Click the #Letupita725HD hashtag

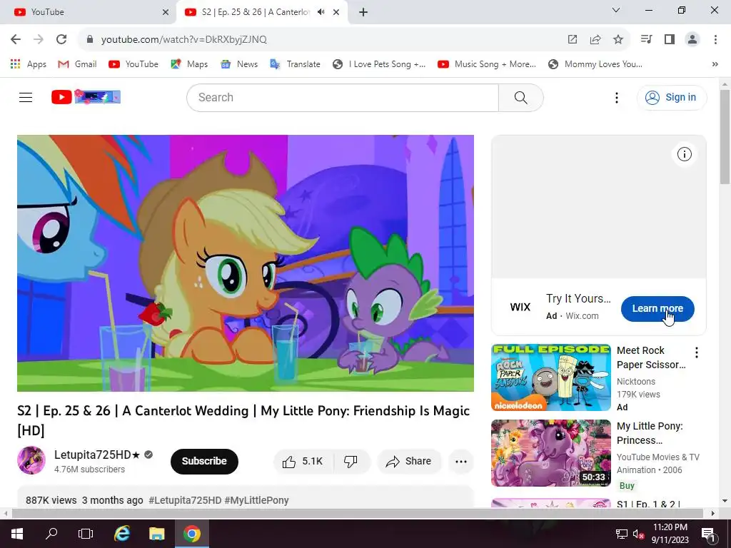point(185,500)
